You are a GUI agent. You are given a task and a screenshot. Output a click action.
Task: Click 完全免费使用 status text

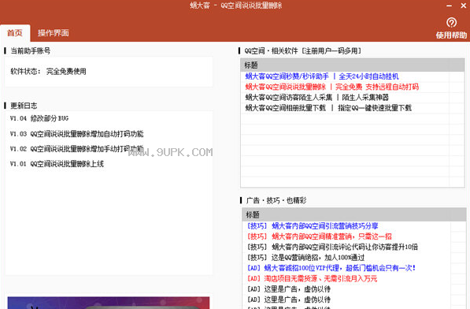point(66,72)
